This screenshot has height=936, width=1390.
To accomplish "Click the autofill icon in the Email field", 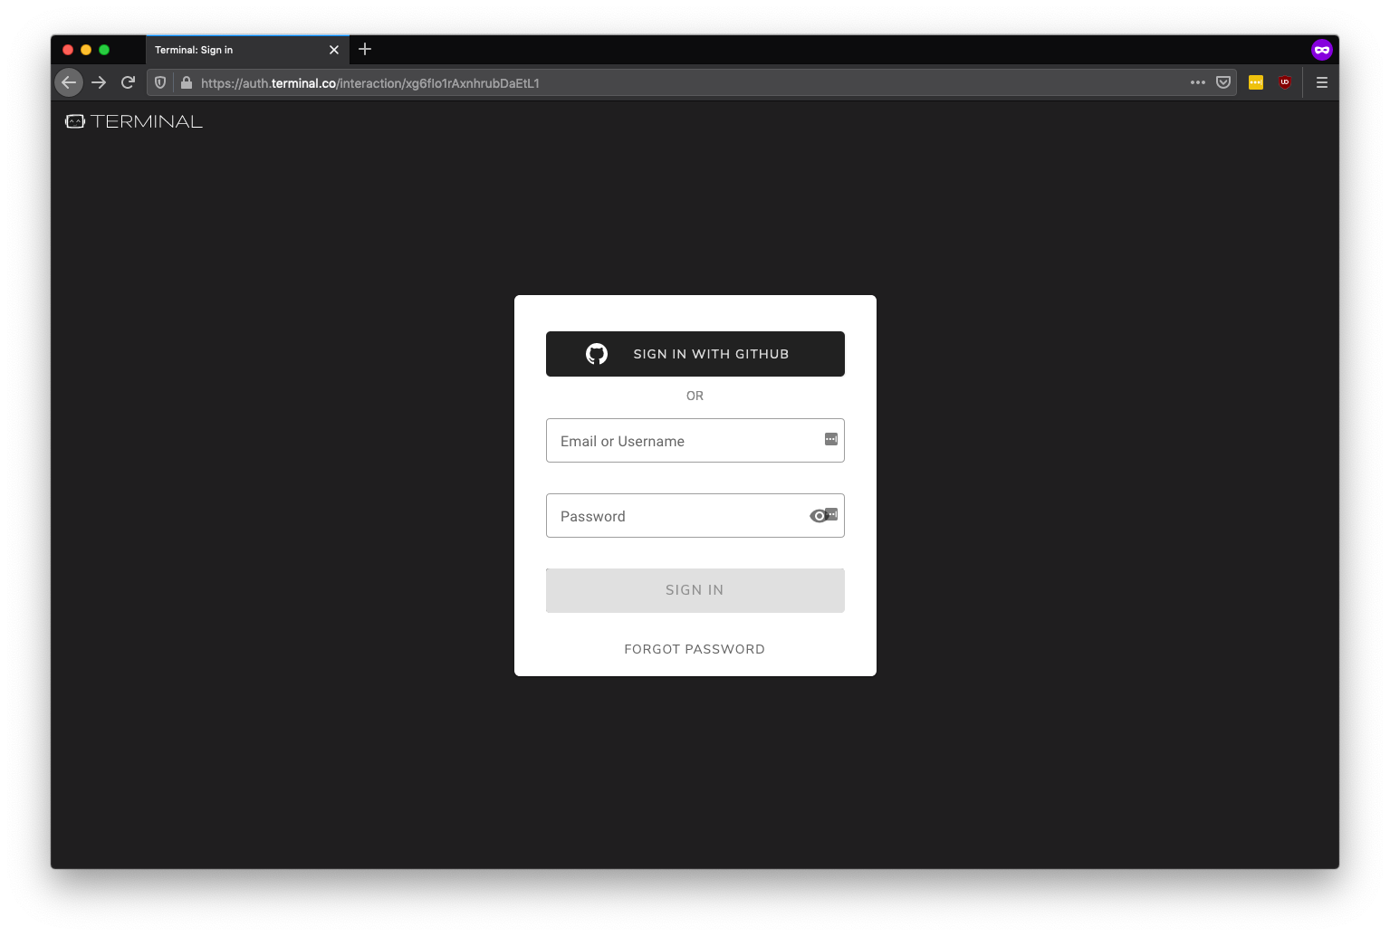I will (830, 438).
